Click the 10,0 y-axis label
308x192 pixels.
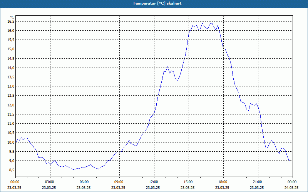point(11,142)
